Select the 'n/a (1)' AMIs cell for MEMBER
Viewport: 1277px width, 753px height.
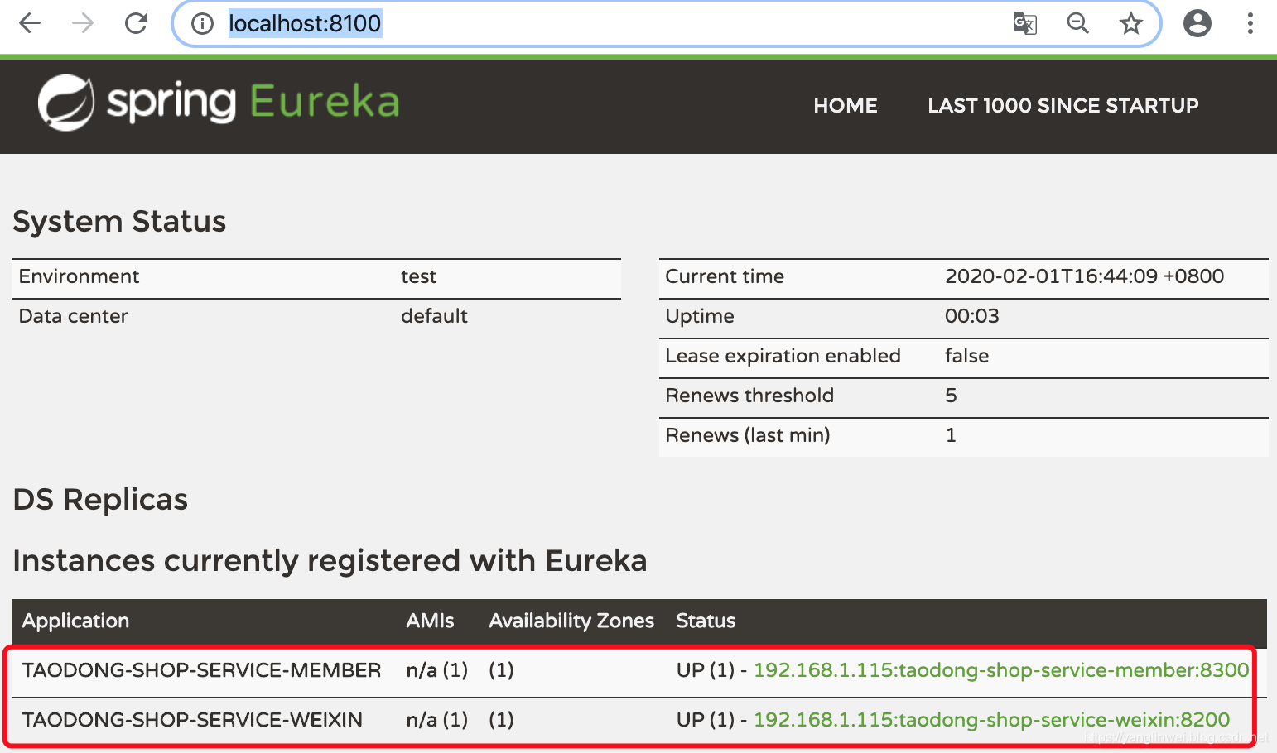click(437, 670)
